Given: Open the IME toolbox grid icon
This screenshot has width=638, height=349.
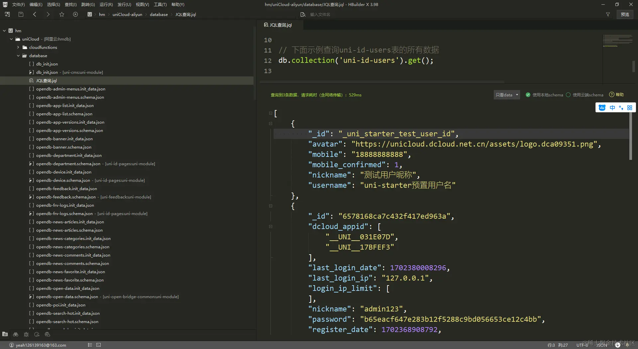Looking at the screenshot, I should pyautogui.click(x=629, y=108).
